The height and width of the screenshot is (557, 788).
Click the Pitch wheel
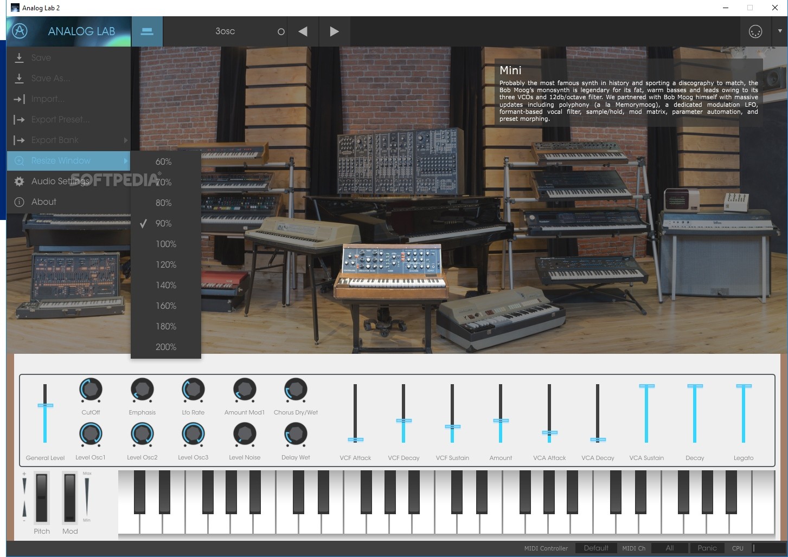42,497
